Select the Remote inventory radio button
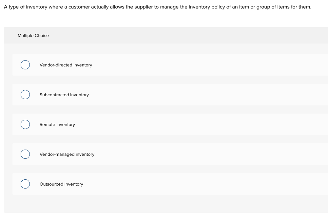 pos(25,124)
